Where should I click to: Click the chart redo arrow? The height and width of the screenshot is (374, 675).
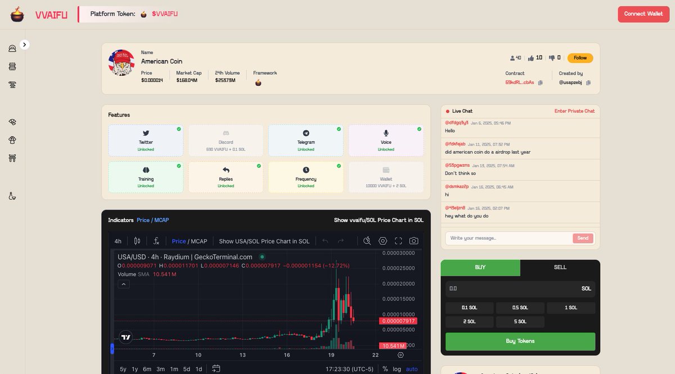(340, 241)
